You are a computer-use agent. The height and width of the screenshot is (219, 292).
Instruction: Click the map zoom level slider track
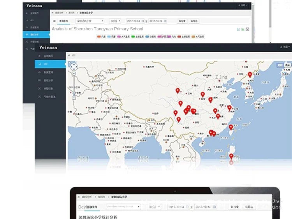coord(74,86)
